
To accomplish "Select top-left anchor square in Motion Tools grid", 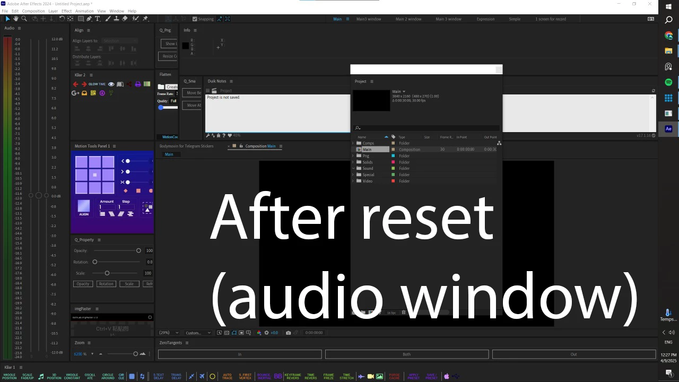I will [81, 162].
